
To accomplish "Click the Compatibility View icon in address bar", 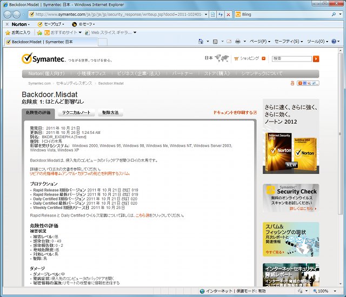I will click(212, 15).
